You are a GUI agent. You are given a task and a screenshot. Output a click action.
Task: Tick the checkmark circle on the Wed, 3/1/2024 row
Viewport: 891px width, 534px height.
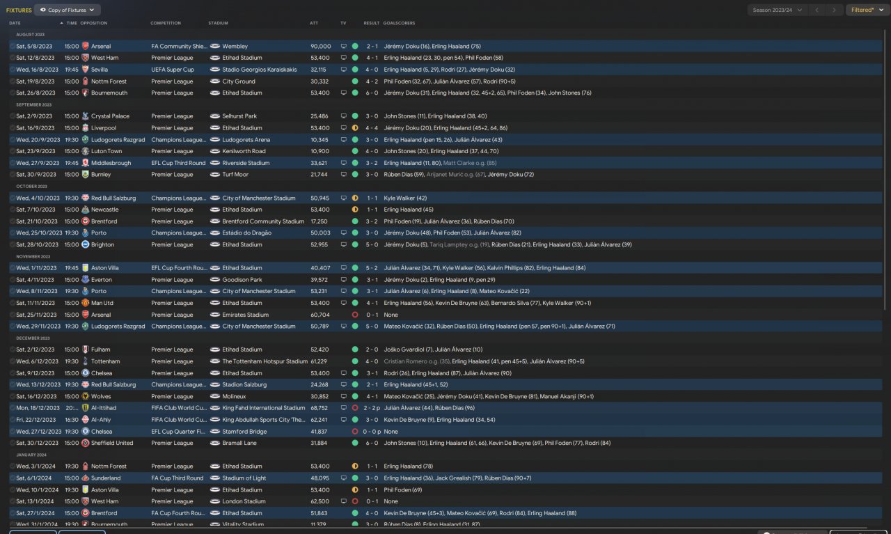coord(13,466)
